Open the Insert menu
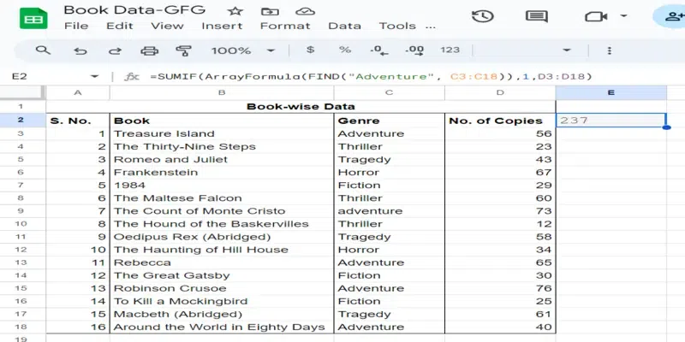 222,26
